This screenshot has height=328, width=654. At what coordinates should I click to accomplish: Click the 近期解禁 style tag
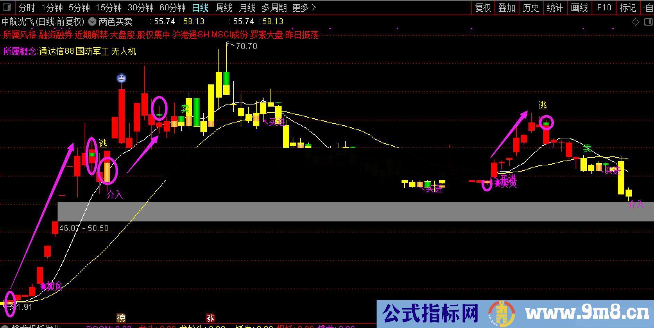pos(91,35)
